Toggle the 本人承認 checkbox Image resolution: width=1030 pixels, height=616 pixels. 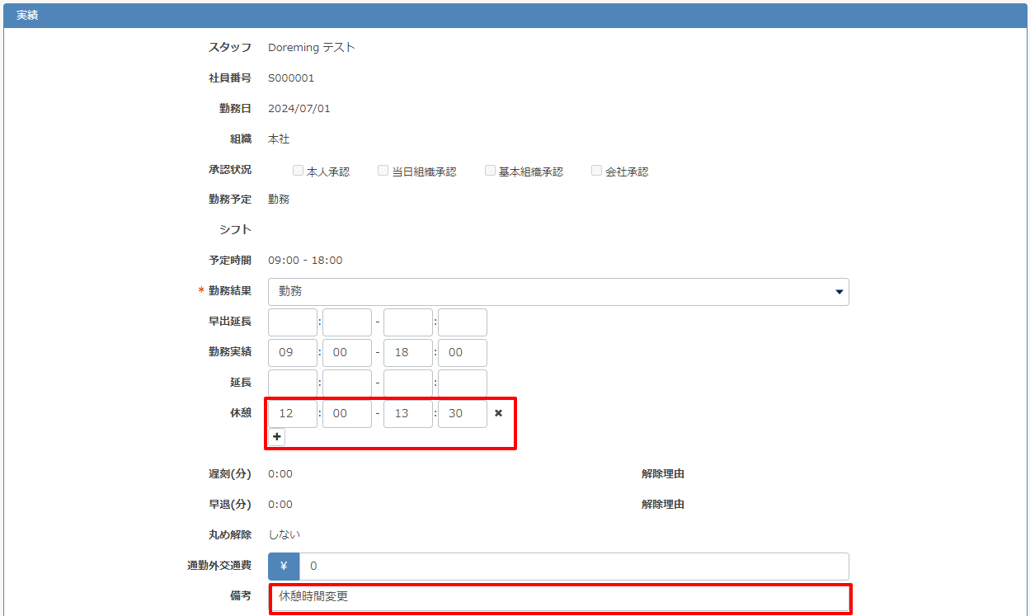(x=299, y=171)
